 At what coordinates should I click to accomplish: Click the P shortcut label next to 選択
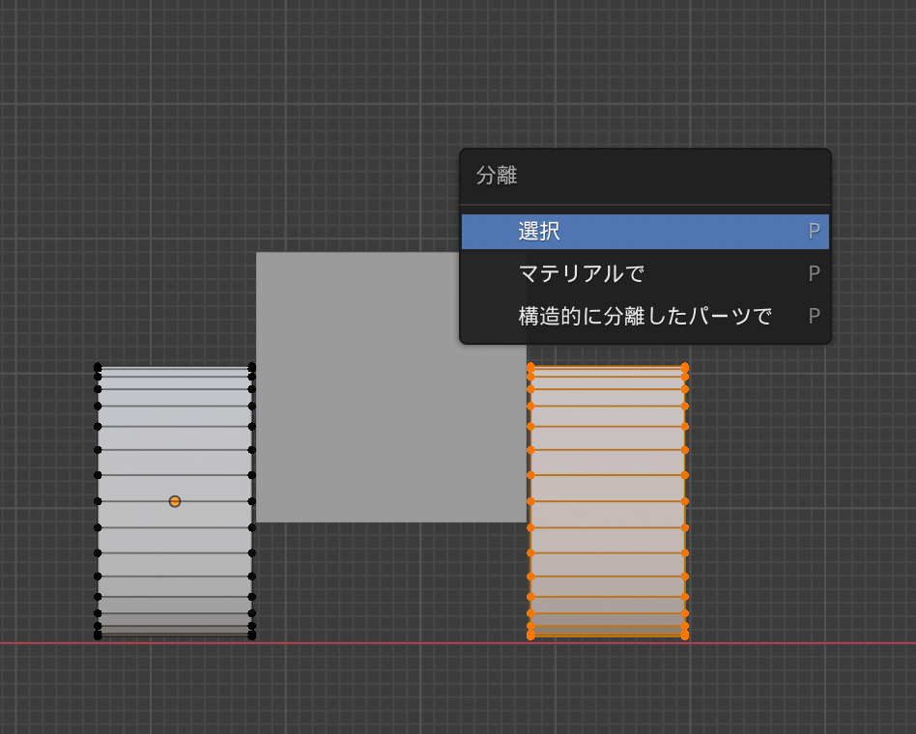pos(814,231)
